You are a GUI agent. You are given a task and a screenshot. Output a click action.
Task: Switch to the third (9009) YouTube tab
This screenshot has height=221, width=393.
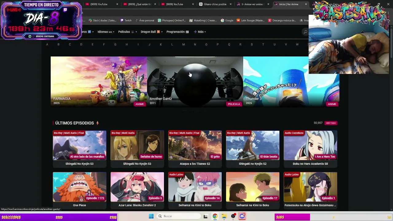(177, 4)
